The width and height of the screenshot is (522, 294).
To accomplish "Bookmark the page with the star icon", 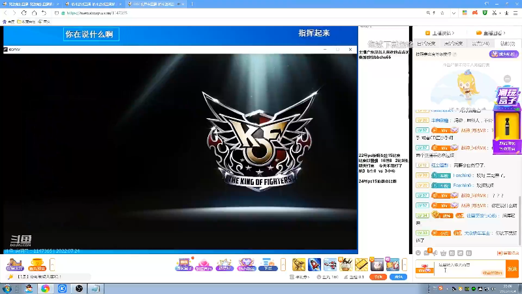I will coord(442,13).
